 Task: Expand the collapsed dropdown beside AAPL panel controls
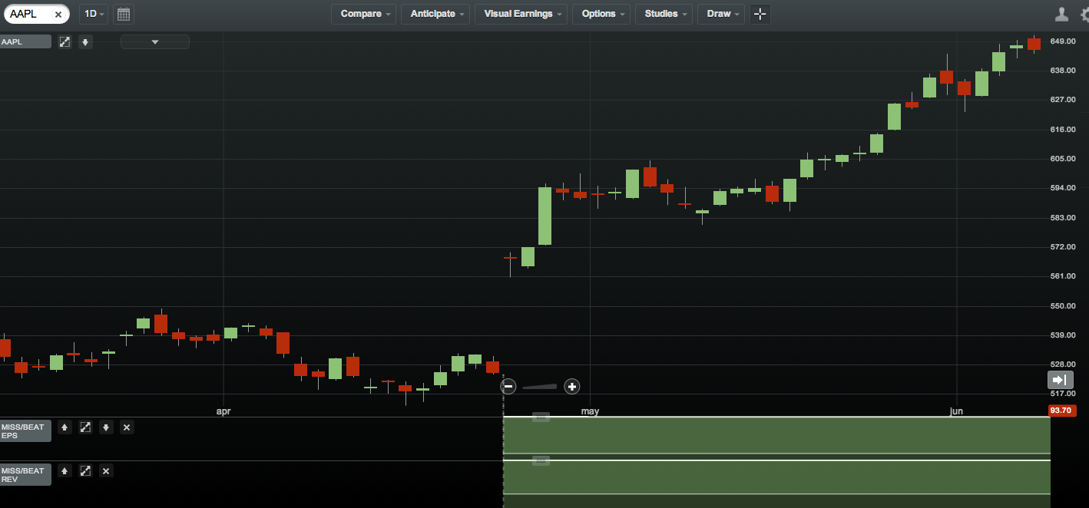[x=154, y=42]
